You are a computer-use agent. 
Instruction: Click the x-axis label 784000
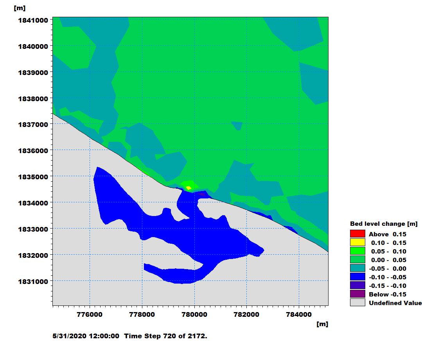point(299,314)
